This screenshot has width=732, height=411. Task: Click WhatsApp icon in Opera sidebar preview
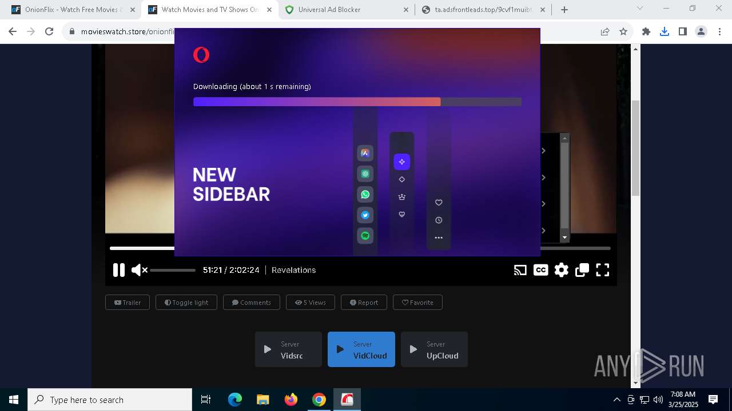coord(365,195)
